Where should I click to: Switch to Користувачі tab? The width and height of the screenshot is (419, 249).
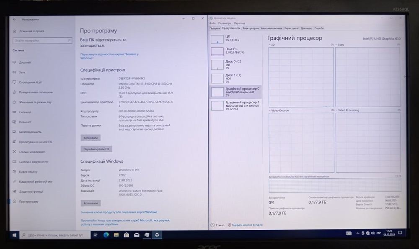(291, 28)
